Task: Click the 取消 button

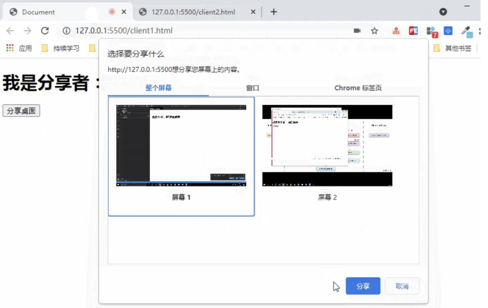Action: click(x=402, y=286)
